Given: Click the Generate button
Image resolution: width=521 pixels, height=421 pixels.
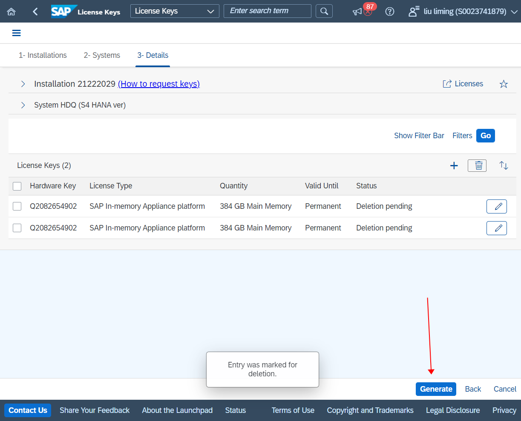Looking at the screenshot, I should click(x=436, y=389).
